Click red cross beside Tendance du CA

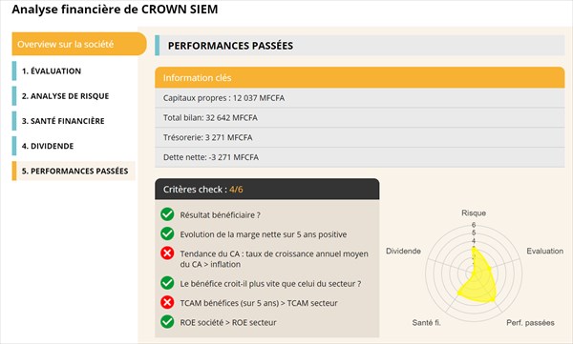point(167,253)
